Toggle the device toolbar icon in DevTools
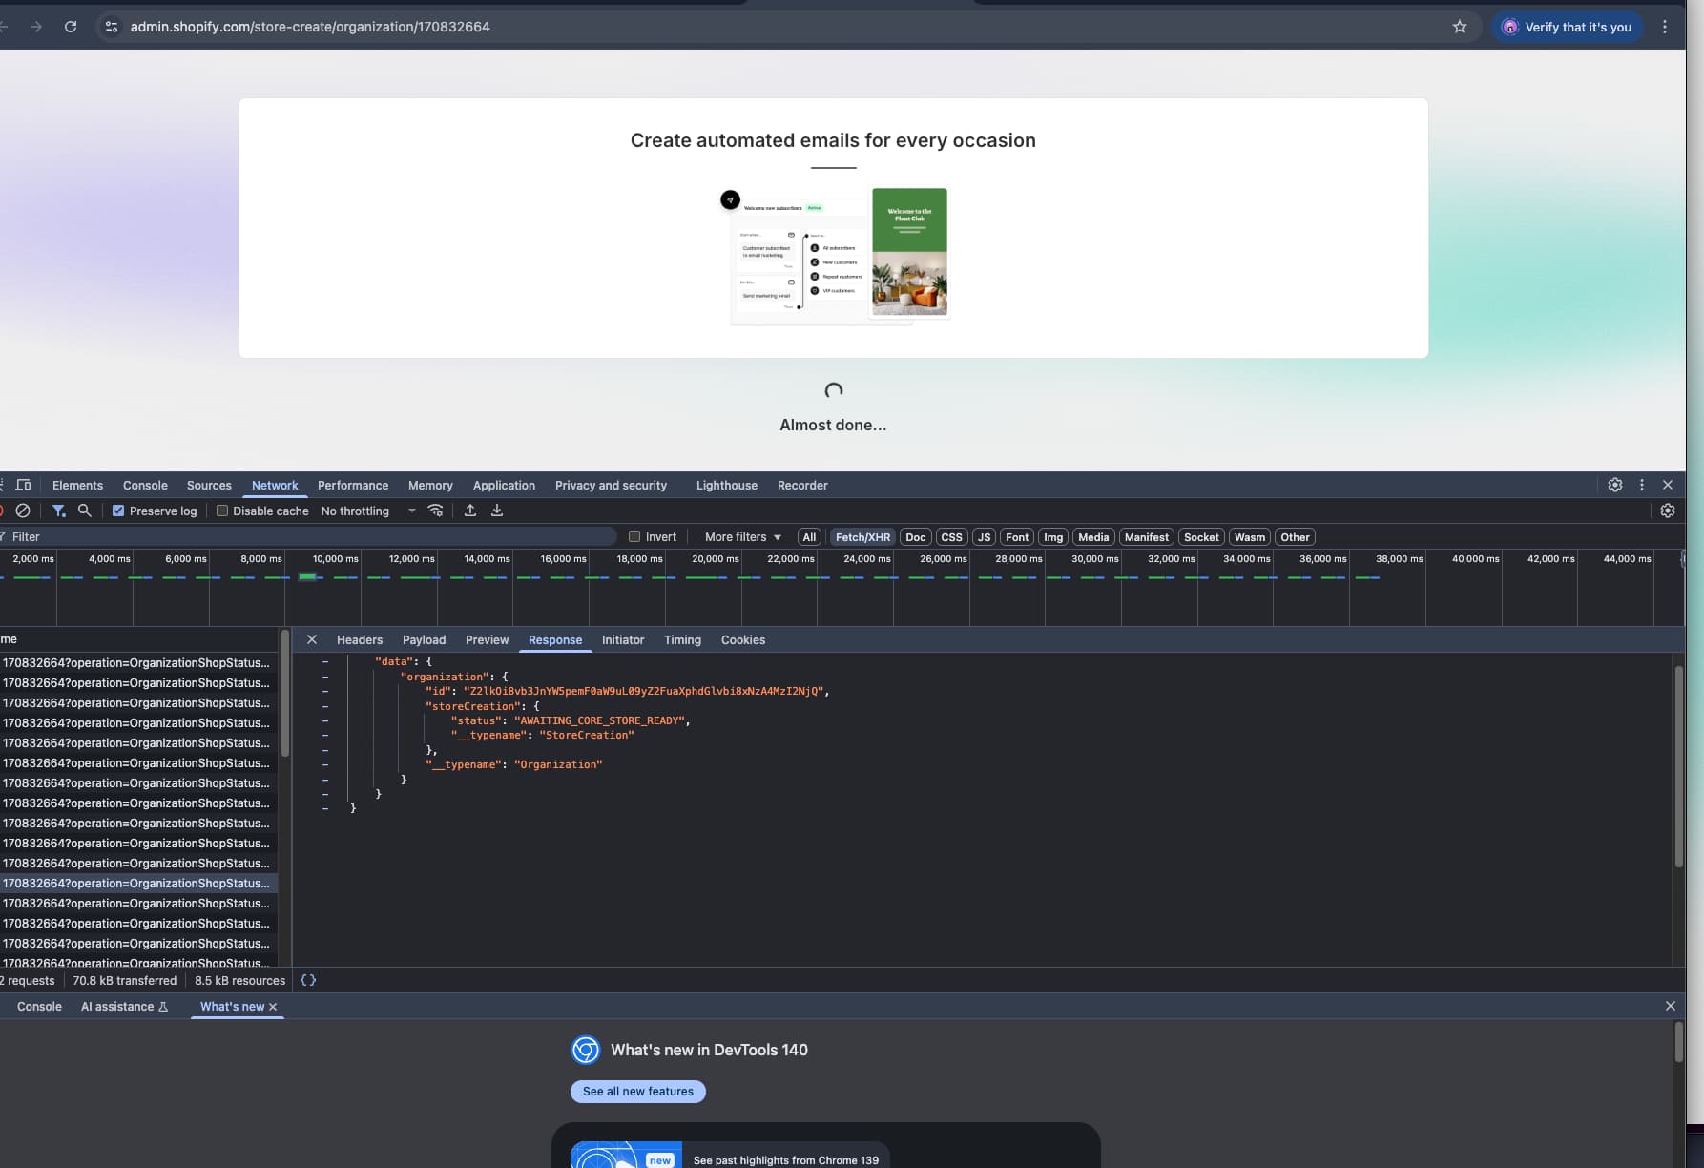 pyautogui.click(x=24, y=485)
